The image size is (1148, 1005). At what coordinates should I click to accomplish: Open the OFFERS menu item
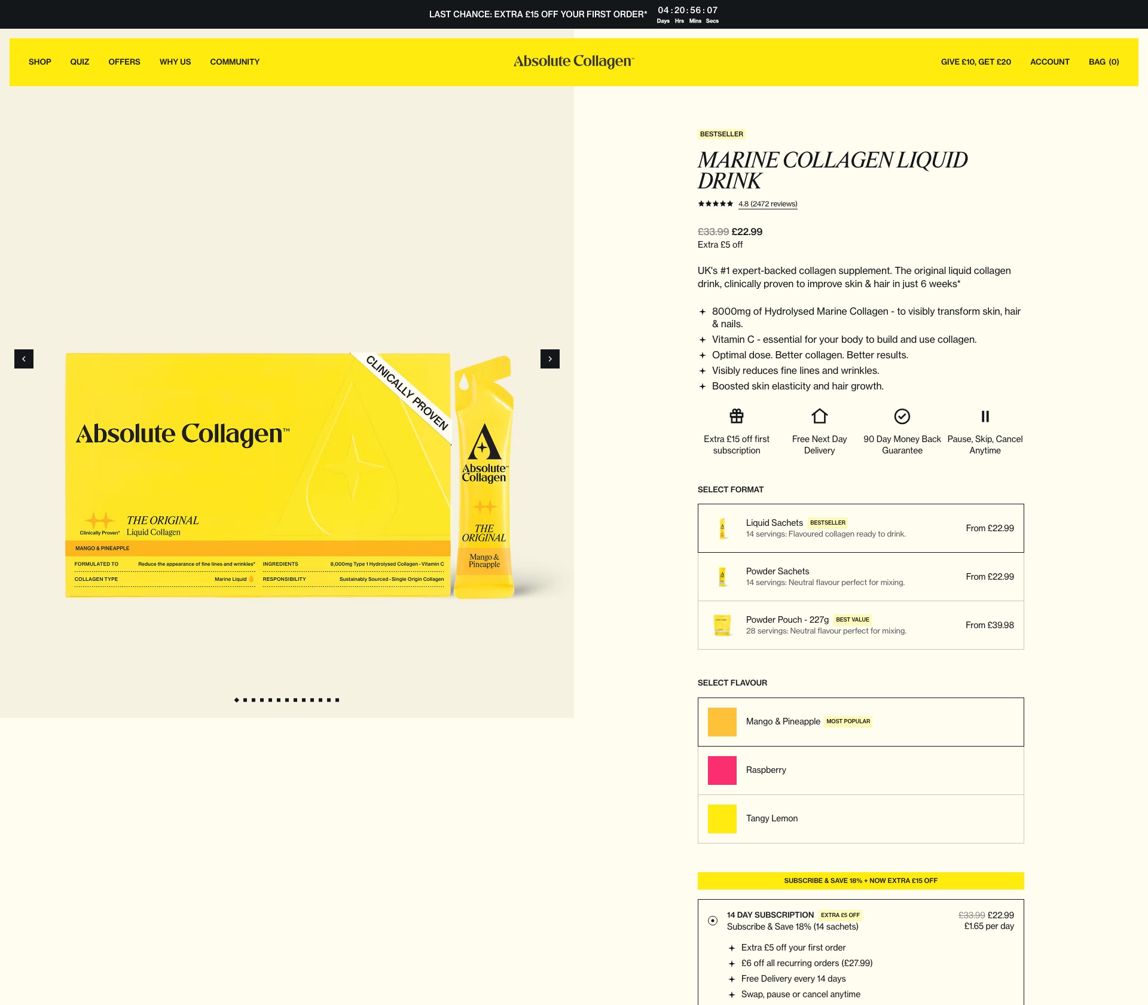click(124, 62)
